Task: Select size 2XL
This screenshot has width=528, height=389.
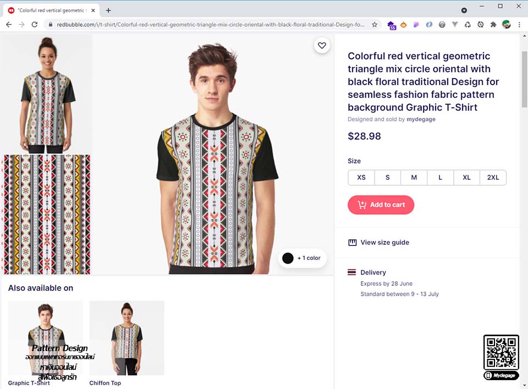Action: (x=493, y=177)
